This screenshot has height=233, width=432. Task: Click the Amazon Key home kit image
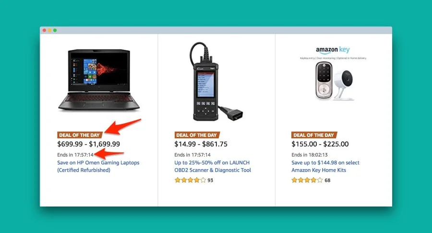(x=333, y=74)
